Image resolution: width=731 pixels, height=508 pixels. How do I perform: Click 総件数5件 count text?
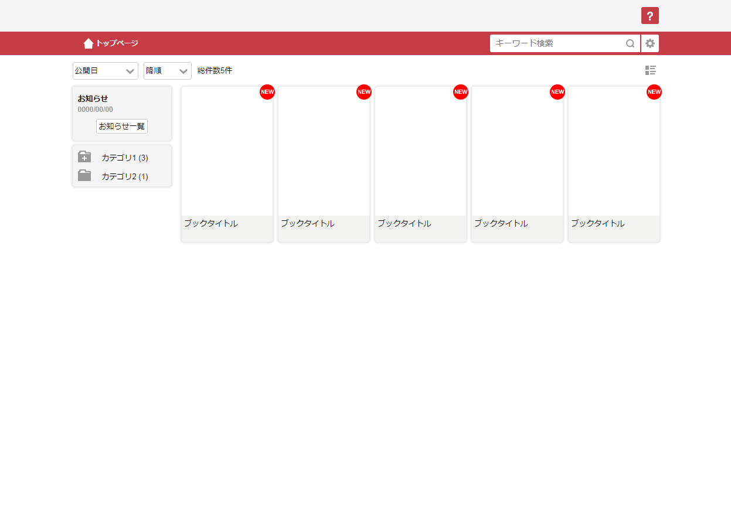(215, 71)
